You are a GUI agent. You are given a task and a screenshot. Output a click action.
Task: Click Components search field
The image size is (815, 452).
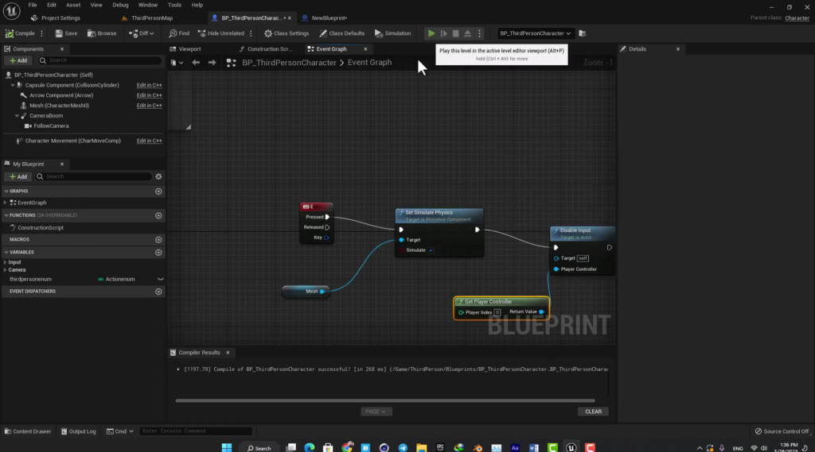[99, 60]
